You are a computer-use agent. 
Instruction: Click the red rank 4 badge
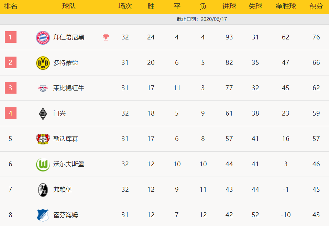pyautogui.click(x=11, y=113)
